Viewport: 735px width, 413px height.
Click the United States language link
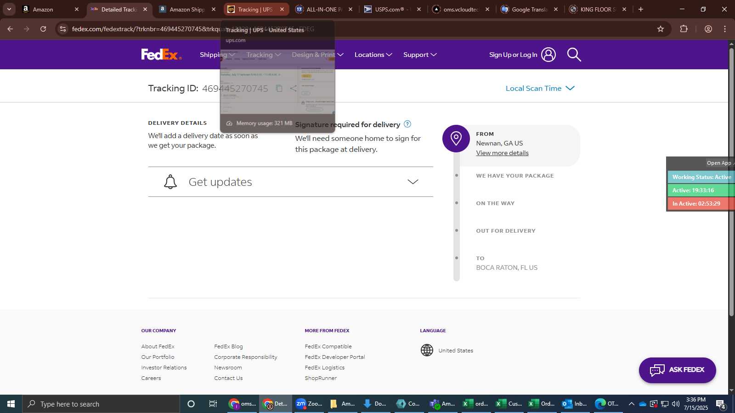[x=456, y=351]
